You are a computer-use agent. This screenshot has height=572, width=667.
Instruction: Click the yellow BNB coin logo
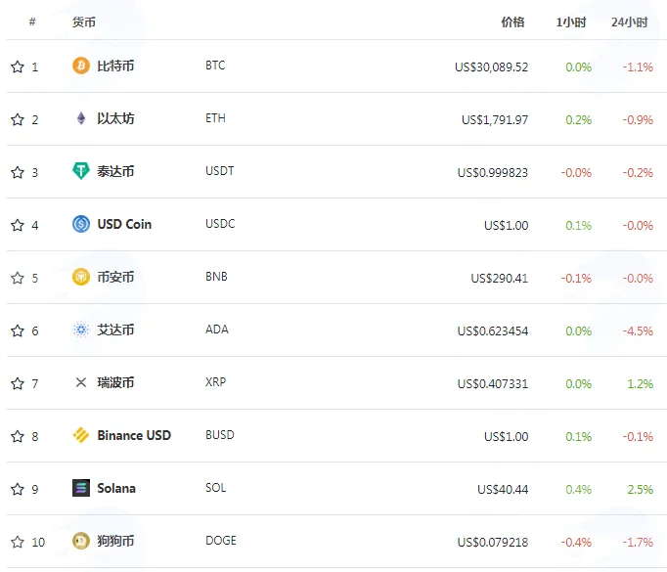(81, 277)
